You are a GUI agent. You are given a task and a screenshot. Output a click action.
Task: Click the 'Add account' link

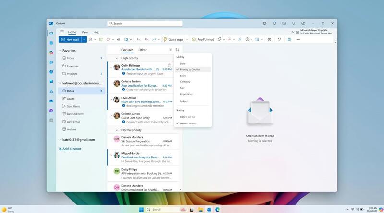pos(72,149)
